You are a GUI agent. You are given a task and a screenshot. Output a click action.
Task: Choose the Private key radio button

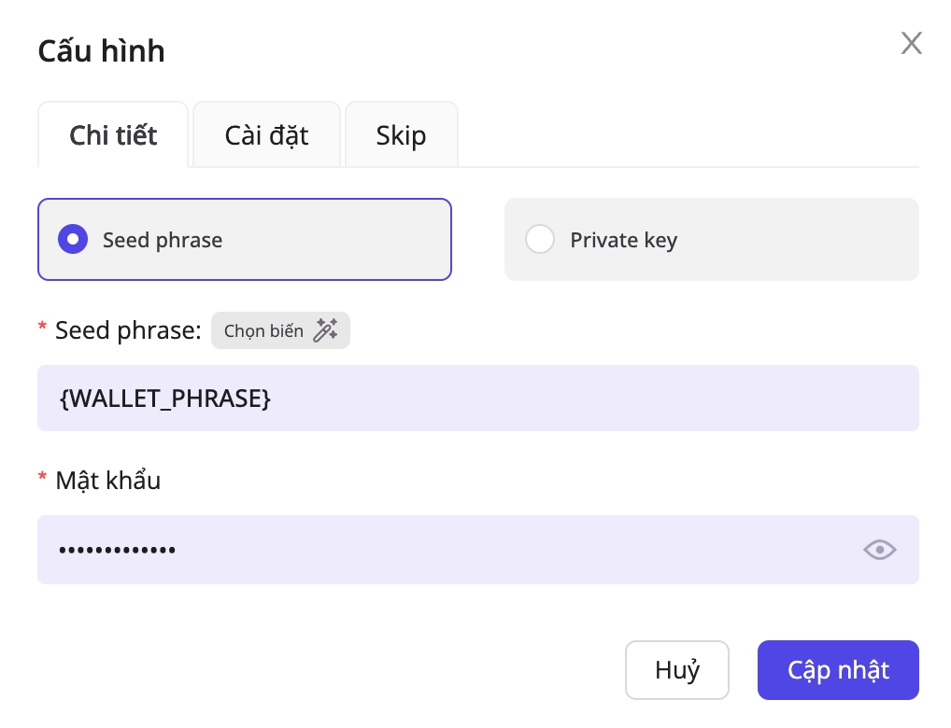tap(540, 240)
